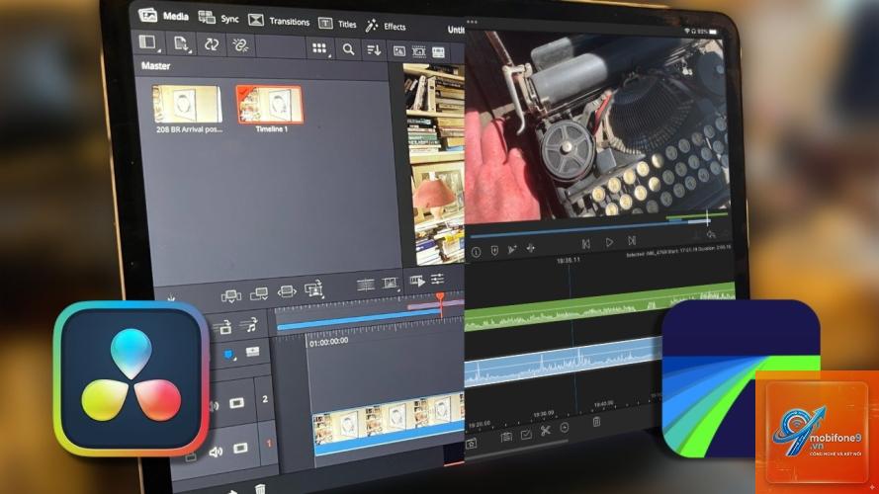879x494 pixels.
Task: Click the LumaFusion trash delete icon
Action: tap(596, 422)
